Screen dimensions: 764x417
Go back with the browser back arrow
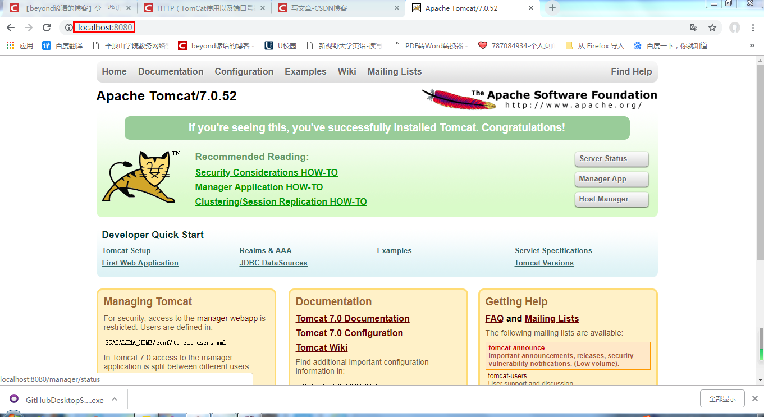click(x=11, y=28)
